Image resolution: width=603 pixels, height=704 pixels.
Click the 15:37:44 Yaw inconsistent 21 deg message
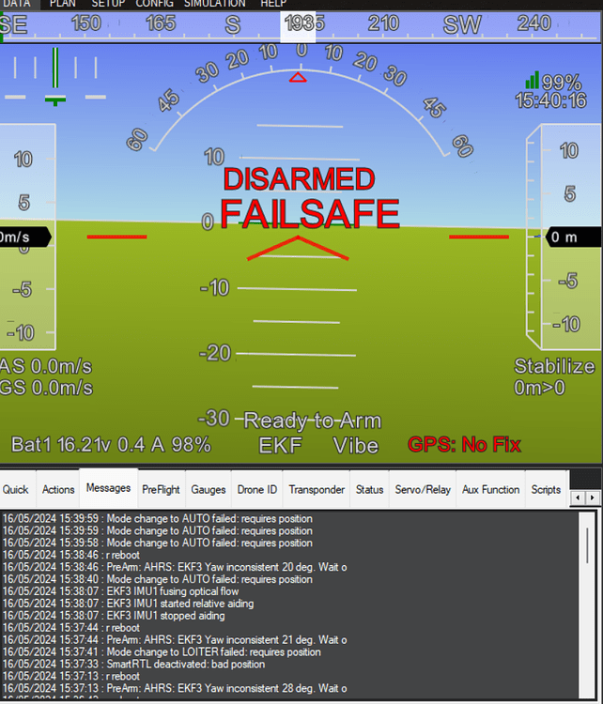click(175, 640)
